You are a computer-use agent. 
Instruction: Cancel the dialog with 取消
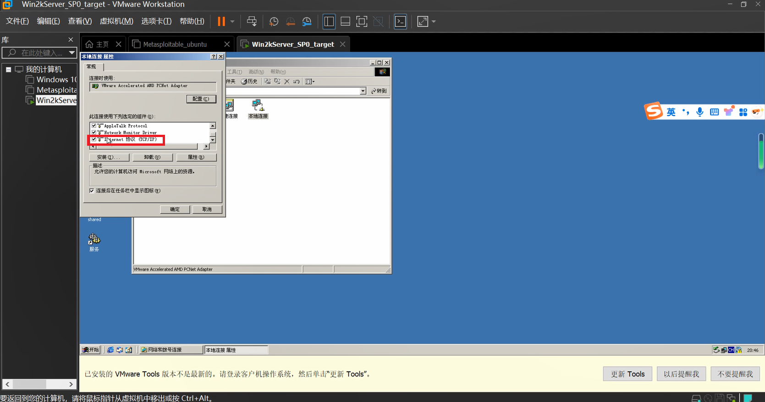(x=207, y=209)
